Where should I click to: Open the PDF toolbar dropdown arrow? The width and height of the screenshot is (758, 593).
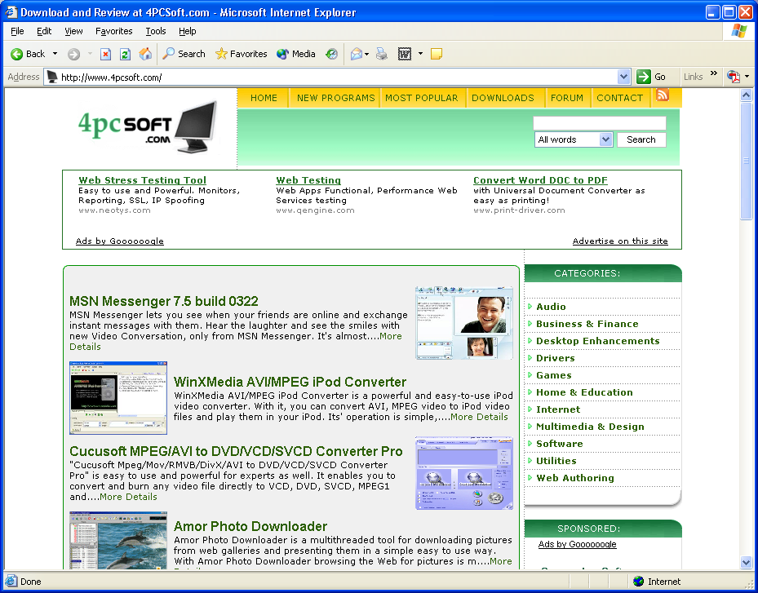[x=747, y=77]
